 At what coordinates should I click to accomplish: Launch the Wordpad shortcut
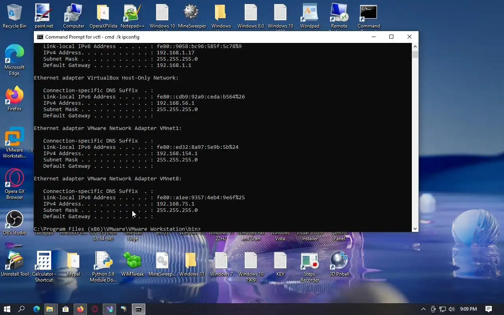(x=309, y=16)
